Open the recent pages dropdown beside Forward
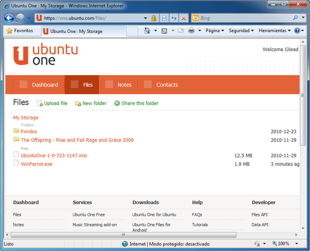310x251 pixels. click(29, 18)
